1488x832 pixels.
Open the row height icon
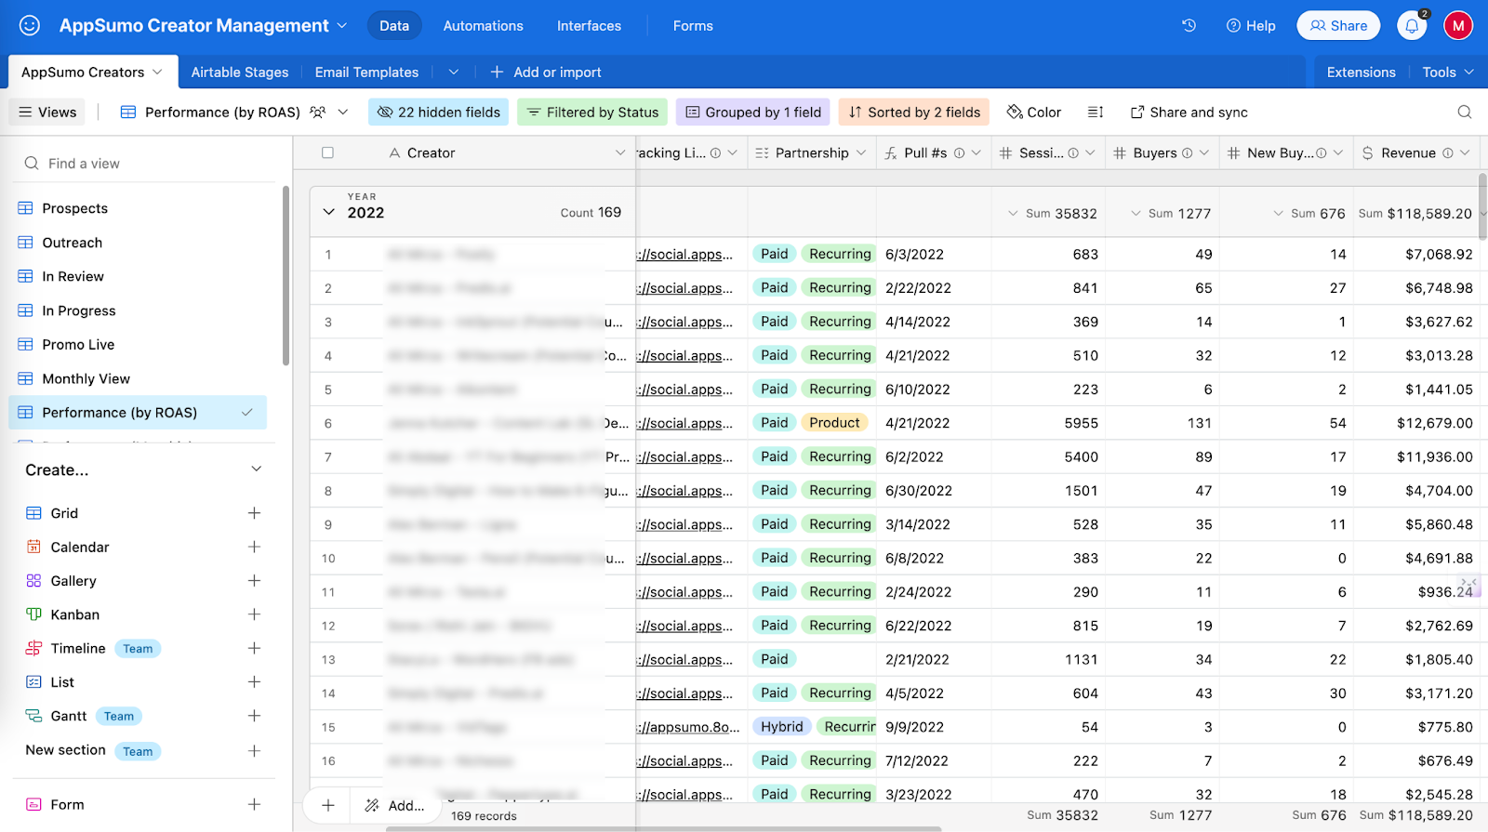point(1096,112)
